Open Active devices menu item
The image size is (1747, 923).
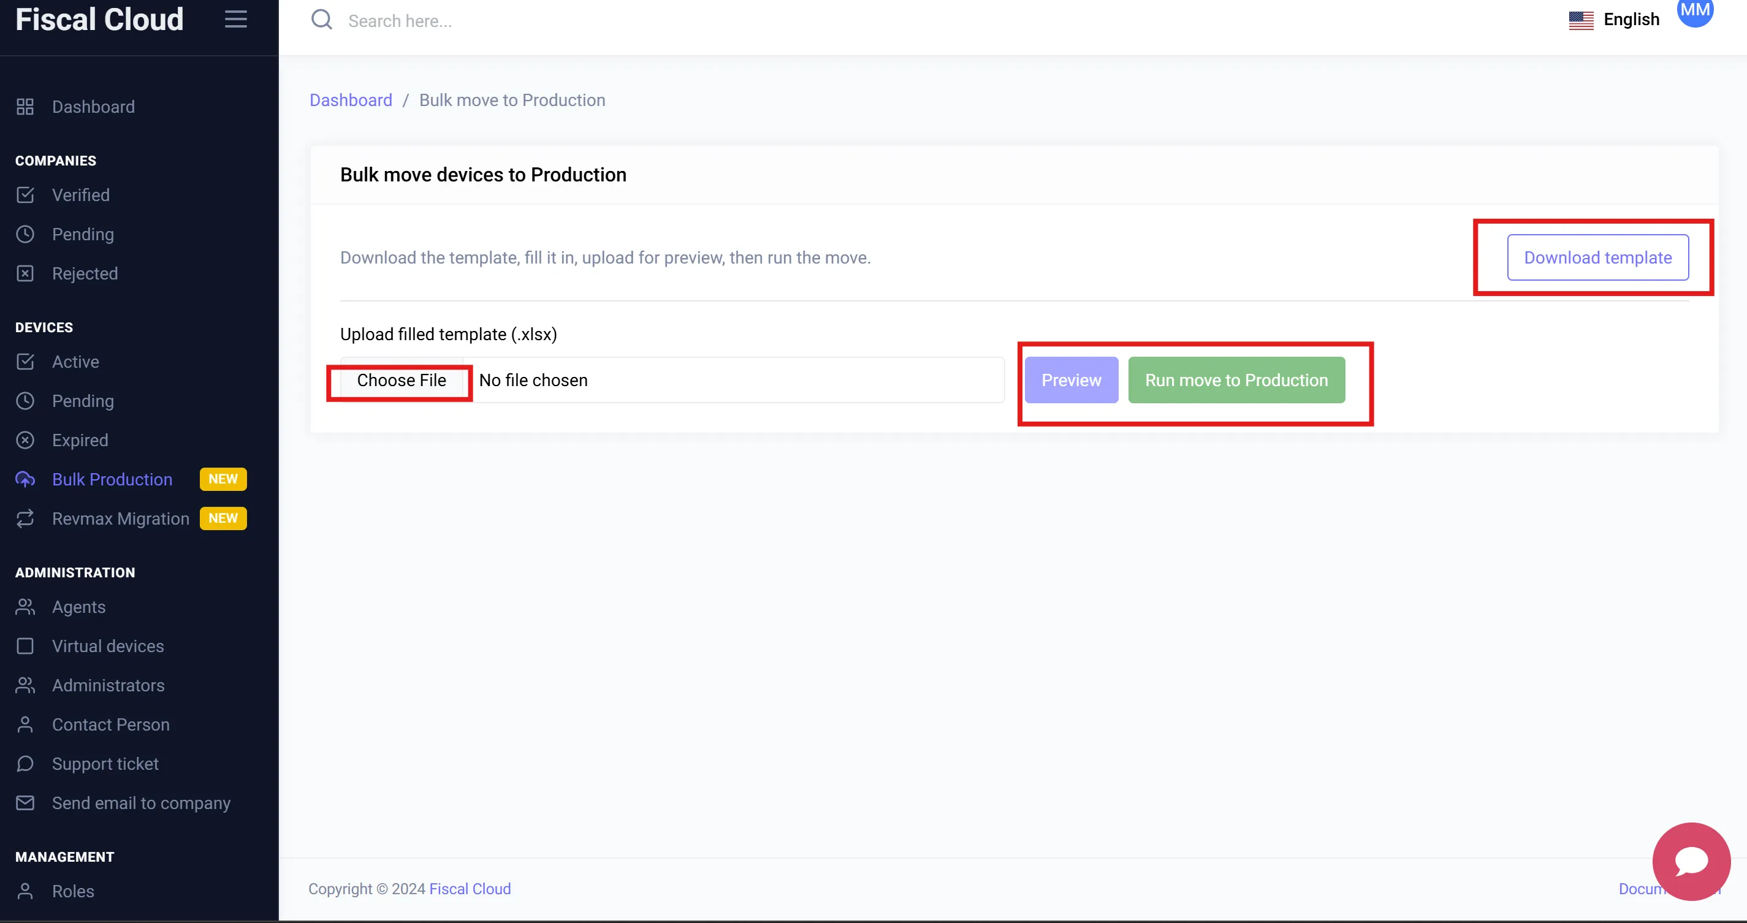[75, 362]
